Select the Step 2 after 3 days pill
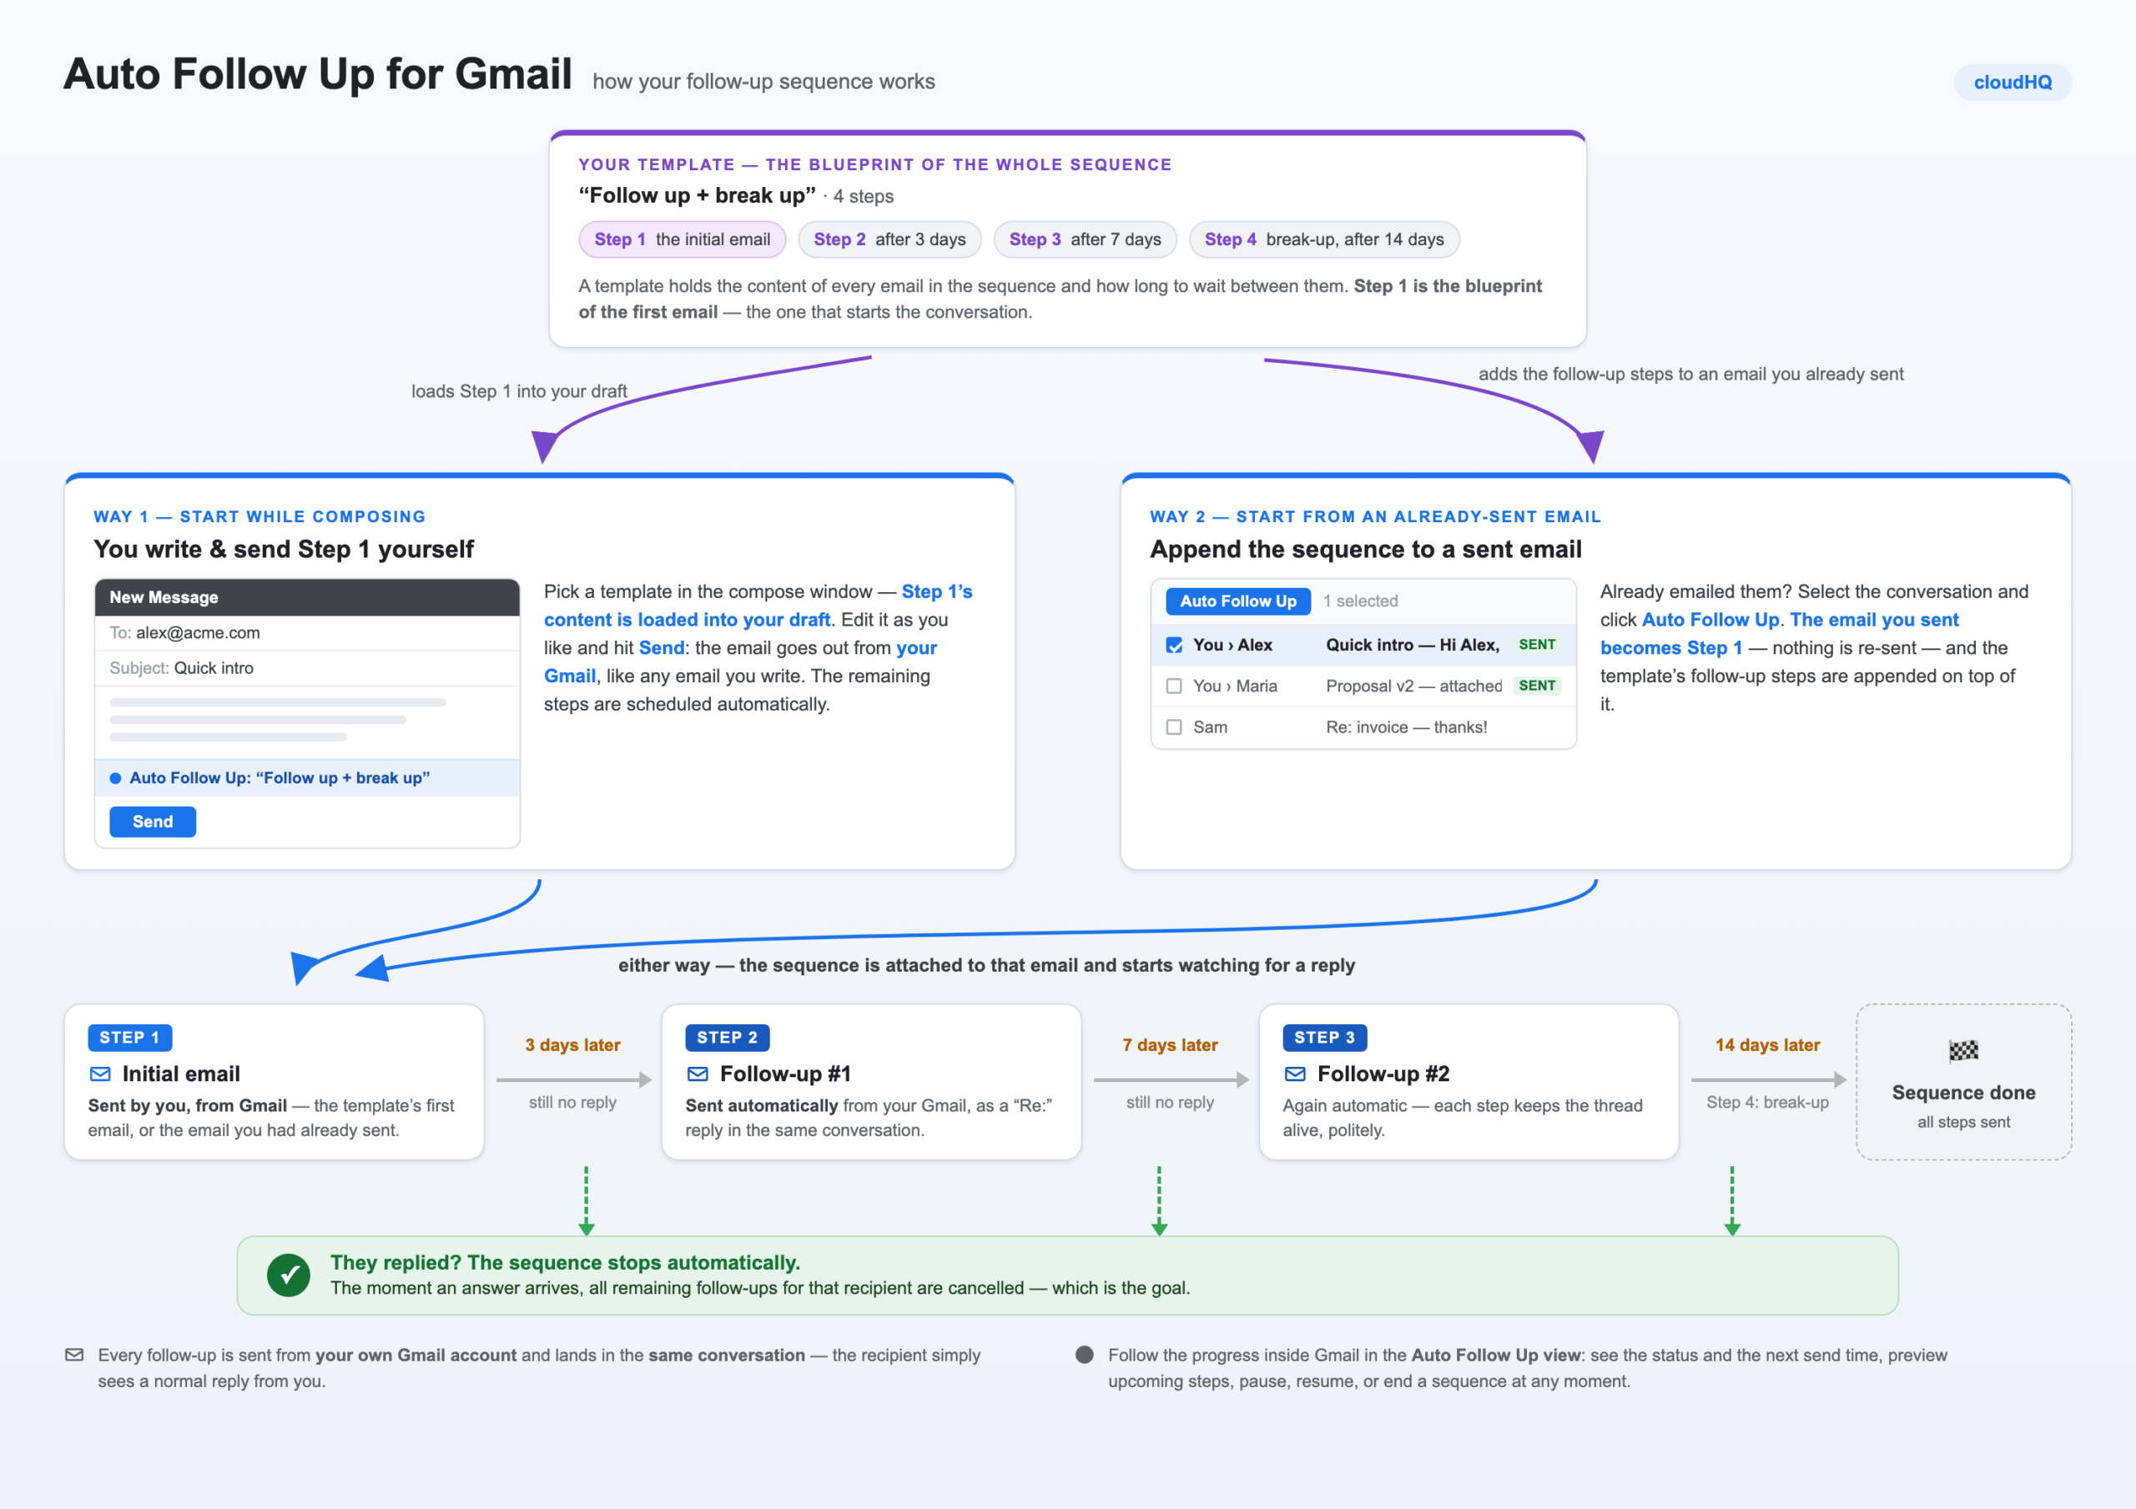The image size is (2136, 1509). 889,239
